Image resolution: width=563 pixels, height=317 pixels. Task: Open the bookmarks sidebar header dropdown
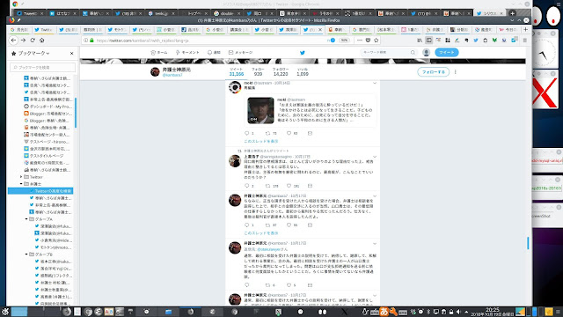33,53
